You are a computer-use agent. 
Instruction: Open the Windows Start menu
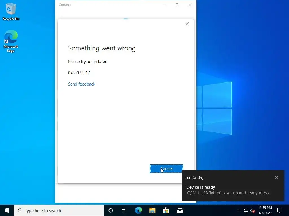point(7,210)
